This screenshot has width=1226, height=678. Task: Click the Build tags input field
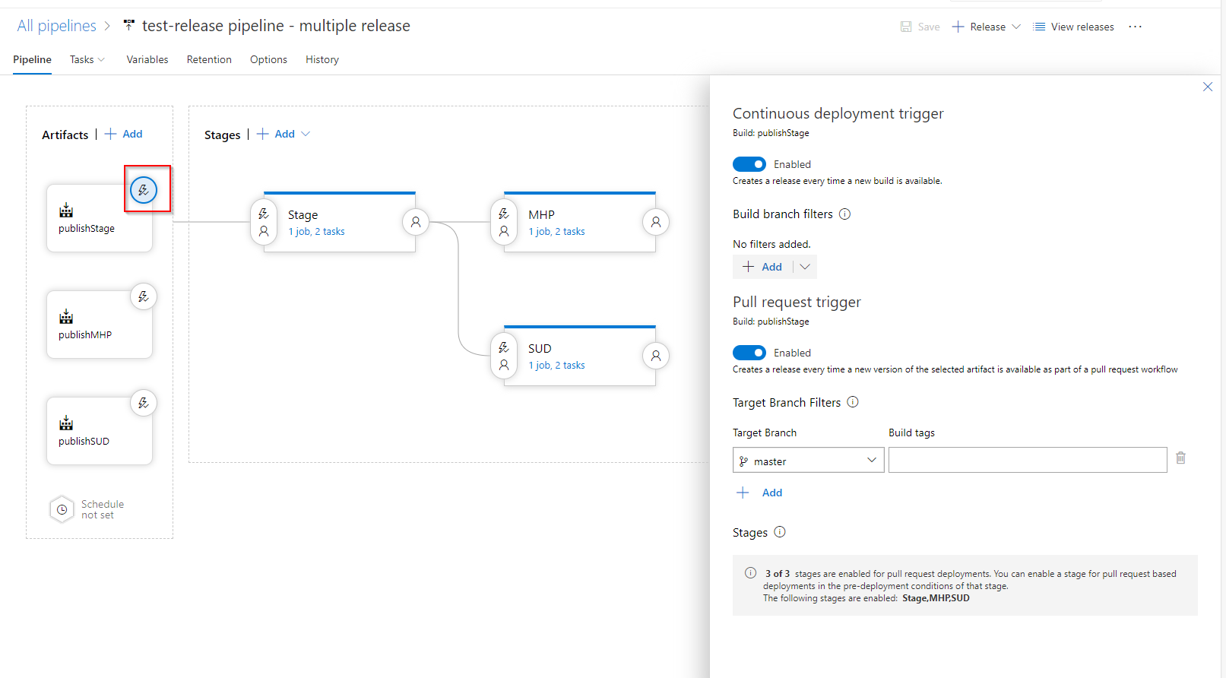tap(1028, 460)
